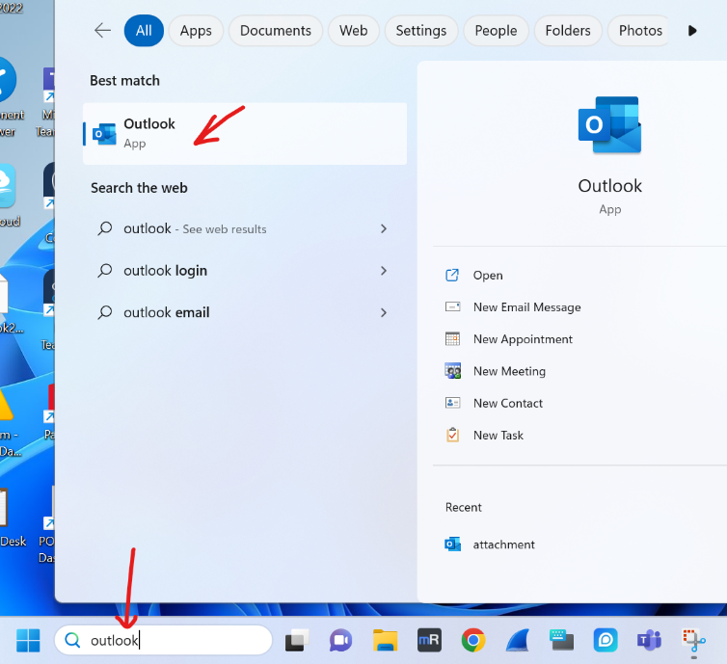Select the All filter tab

pyautogui.click(x=144, y=31)
